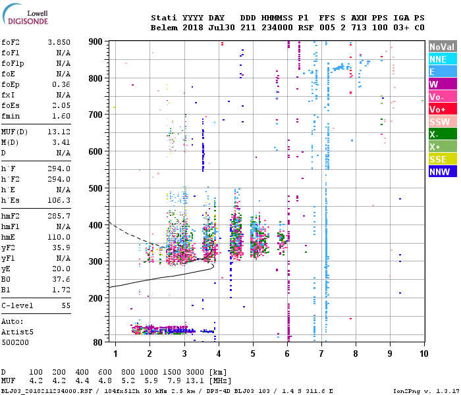Click the 3 MHz frequency axis label

(184, 354)
